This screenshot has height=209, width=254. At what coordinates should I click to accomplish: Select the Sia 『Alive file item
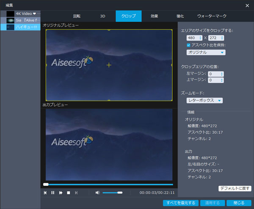(x=21, y=20)
